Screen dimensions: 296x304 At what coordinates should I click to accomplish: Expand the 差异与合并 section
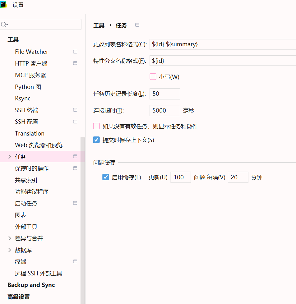[x=9, y=238]
